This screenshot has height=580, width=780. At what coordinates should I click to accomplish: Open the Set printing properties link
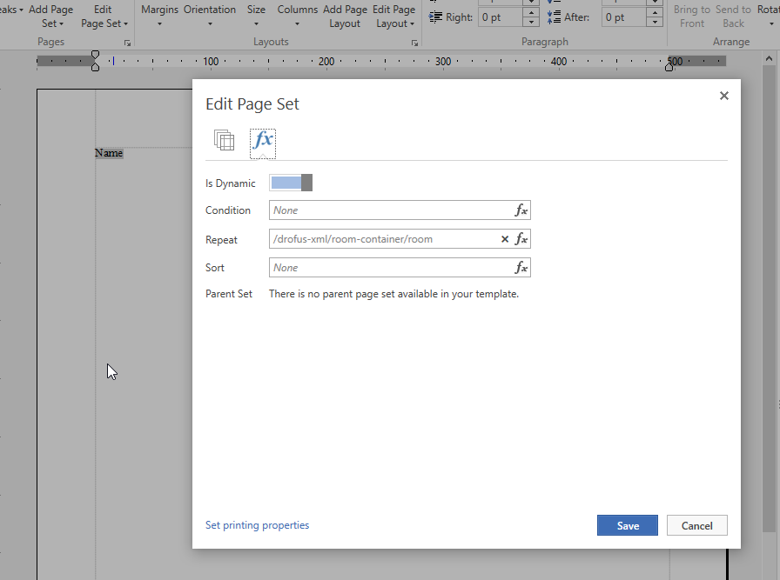[257, 525]
